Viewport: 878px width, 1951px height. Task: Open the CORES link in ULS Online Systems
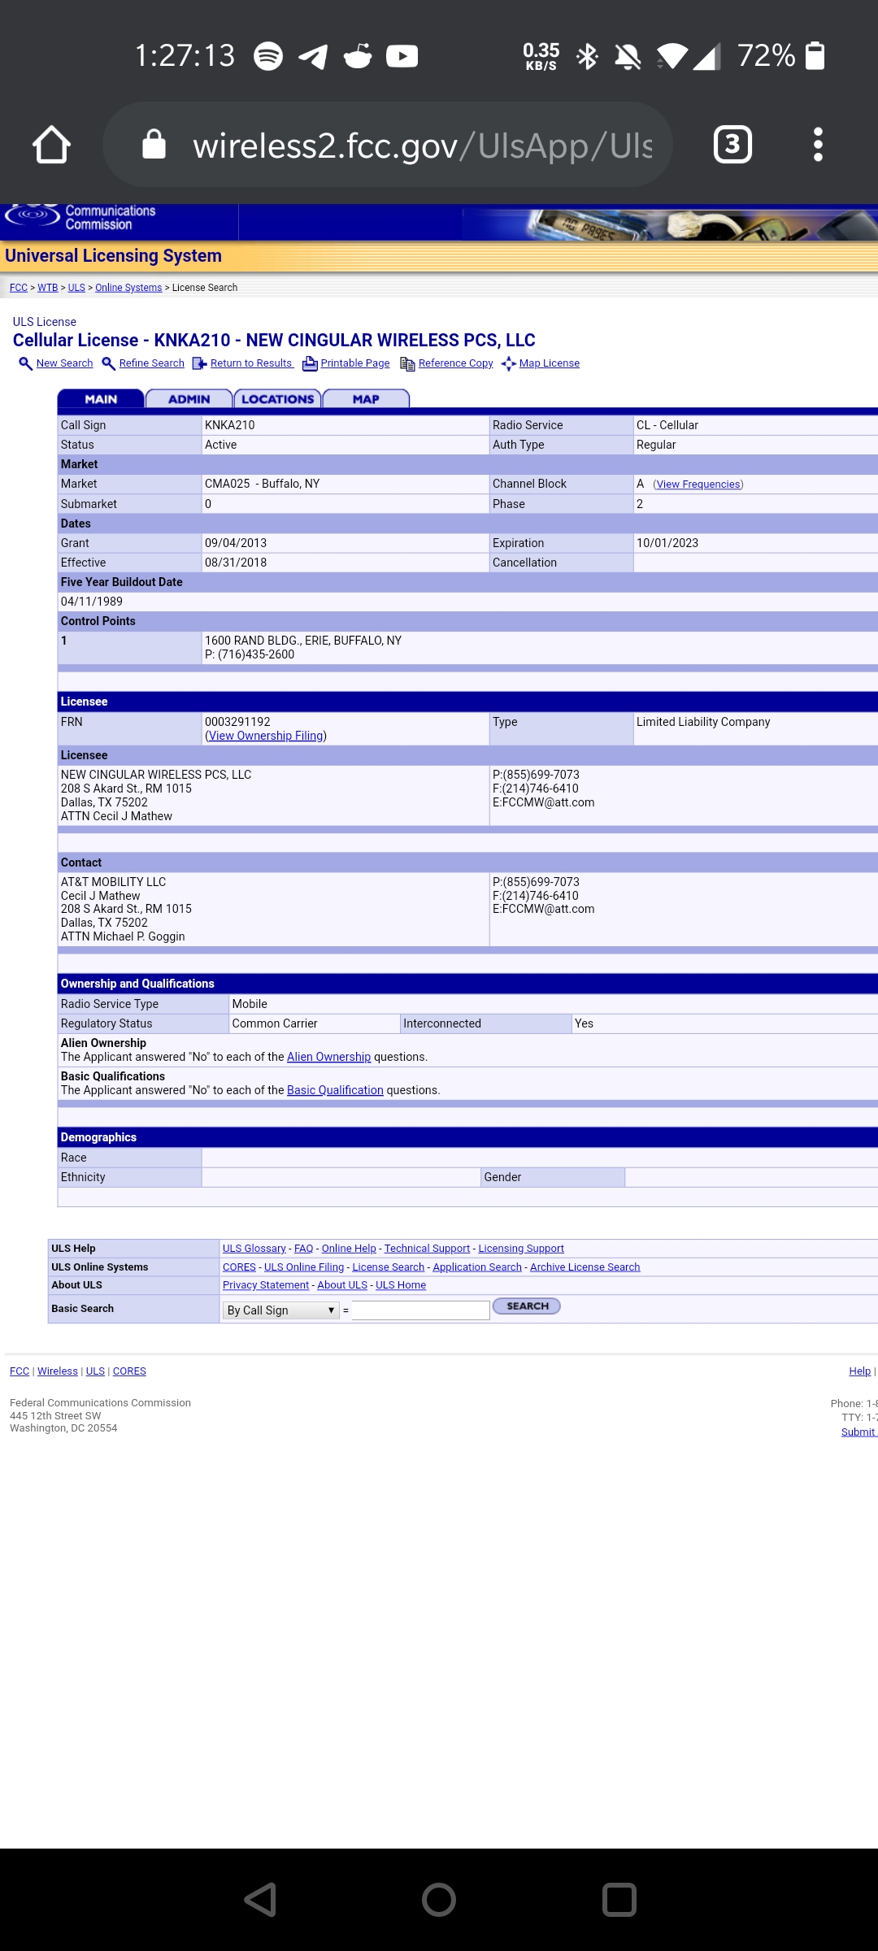pos(239,1267)
